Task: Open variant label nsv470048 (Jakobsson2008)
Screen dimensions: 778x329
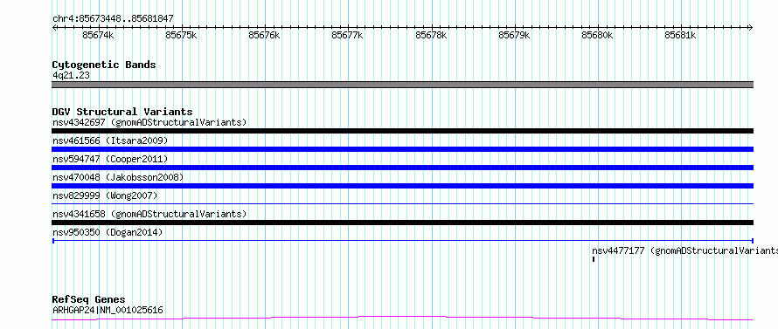Action: click(118, 177)
